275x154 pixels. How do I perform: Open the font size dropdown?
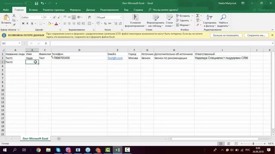pyautogui.click(x=51, y=18)
